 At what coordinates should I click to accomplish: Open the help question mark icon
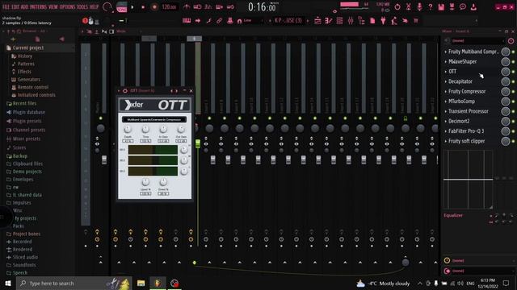click(x=431, y=6)
